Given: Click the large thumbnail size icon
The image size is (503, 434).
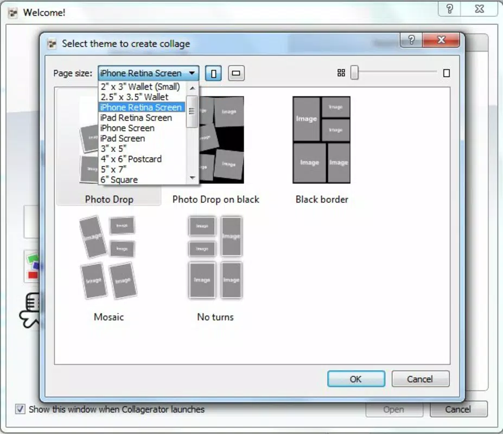Looking at the screenshot, I should click(x=446, y=73).
